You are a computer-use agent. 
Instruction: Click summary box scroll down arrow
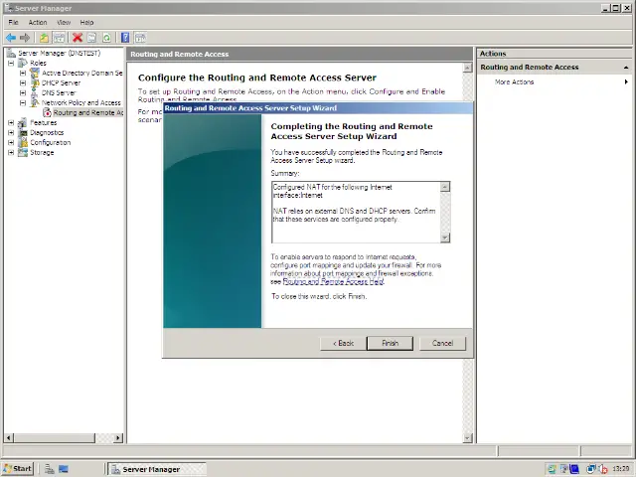445,238
